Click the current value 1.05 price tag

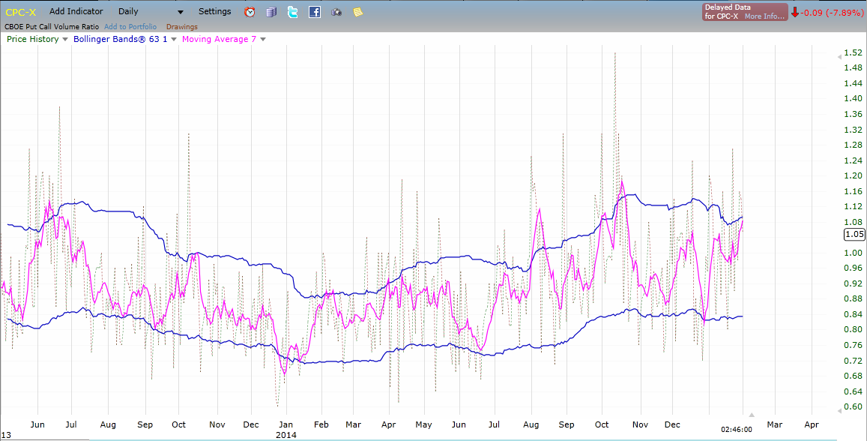854,234
